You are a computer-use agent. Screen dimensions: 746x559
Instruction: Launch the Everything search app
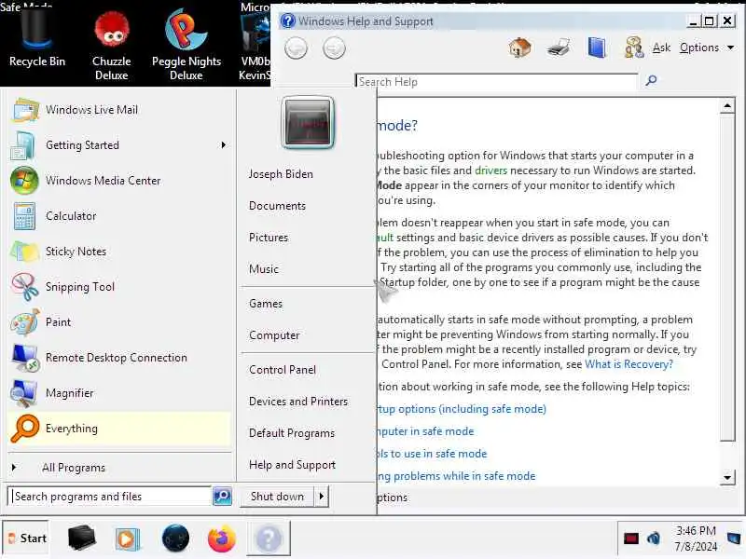(119, 429)
